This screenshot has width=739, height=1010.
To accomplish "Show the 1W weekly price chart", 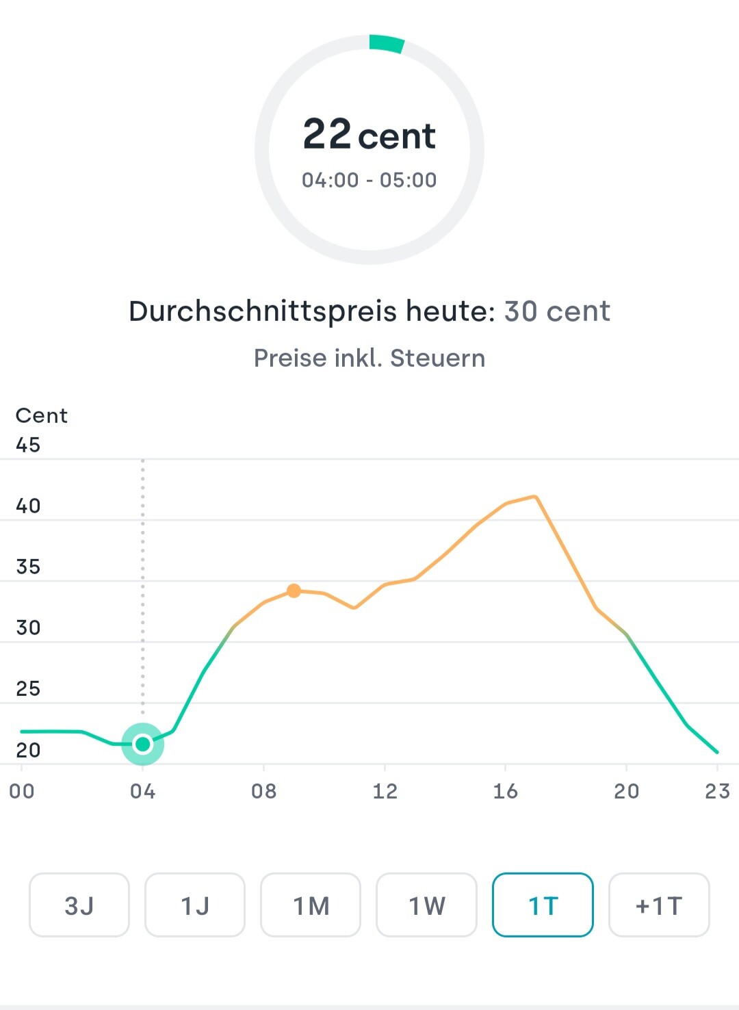I will 426,905.
